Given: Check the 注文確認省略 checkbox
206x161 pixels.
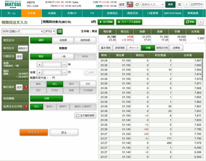Looking at the screenshot, I should click(78, 115).
